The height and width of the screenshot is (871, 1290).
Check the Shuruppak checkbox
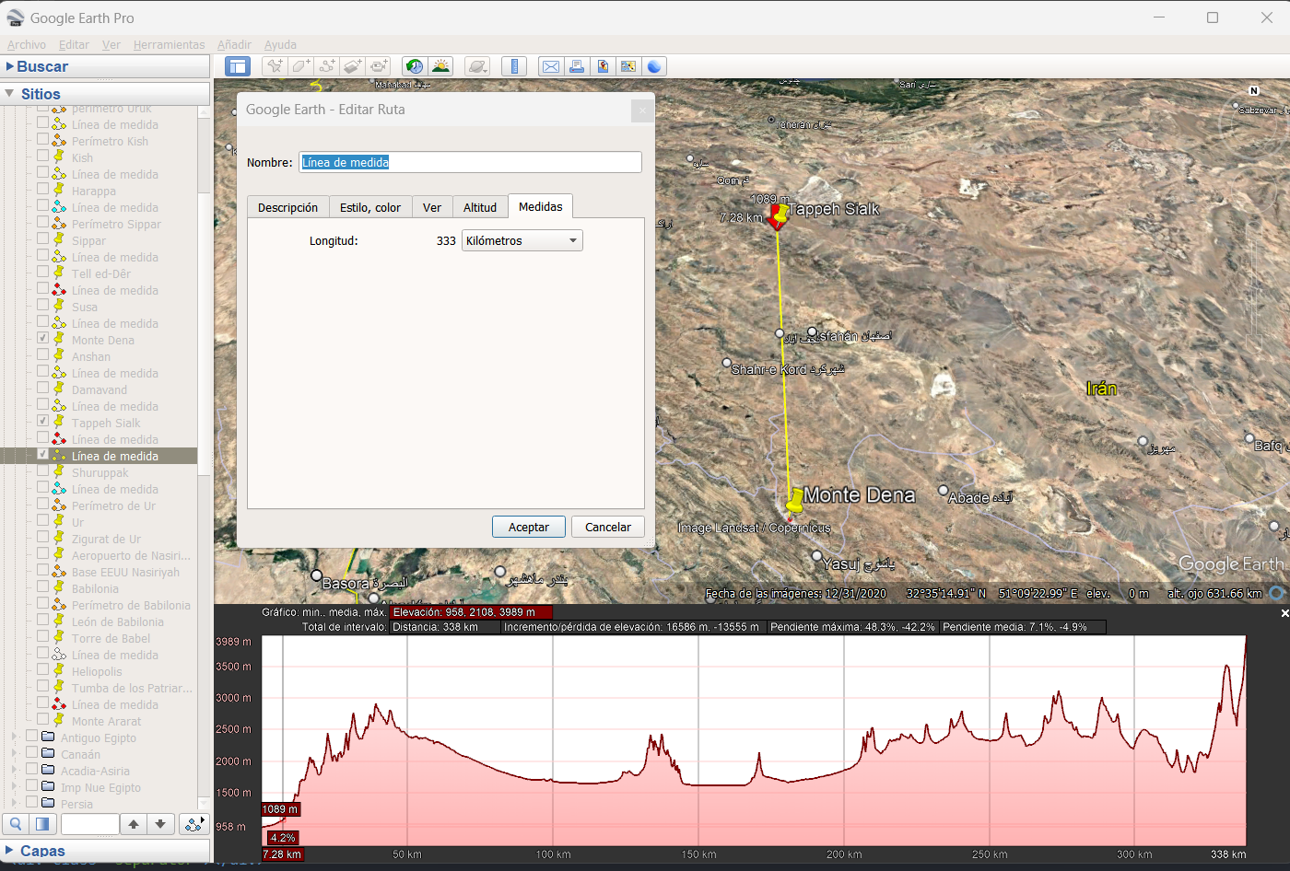click(43, 470)
